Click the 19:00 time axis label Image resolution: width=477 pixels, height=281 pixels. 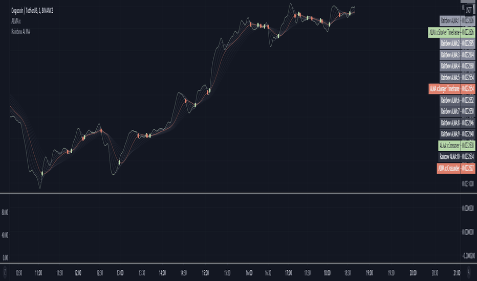tap(370, 273)
